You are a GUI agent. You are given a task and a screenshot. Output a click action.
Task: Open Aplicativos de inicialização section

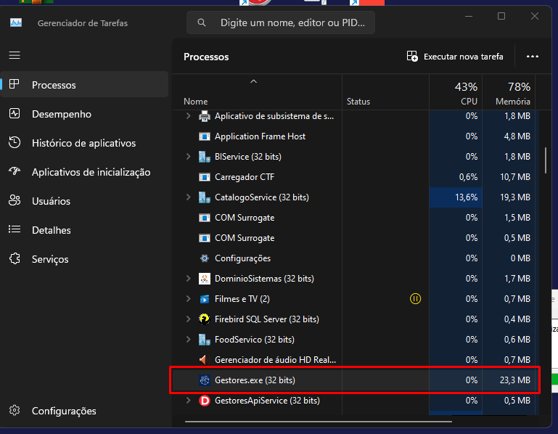click(91, 172)
